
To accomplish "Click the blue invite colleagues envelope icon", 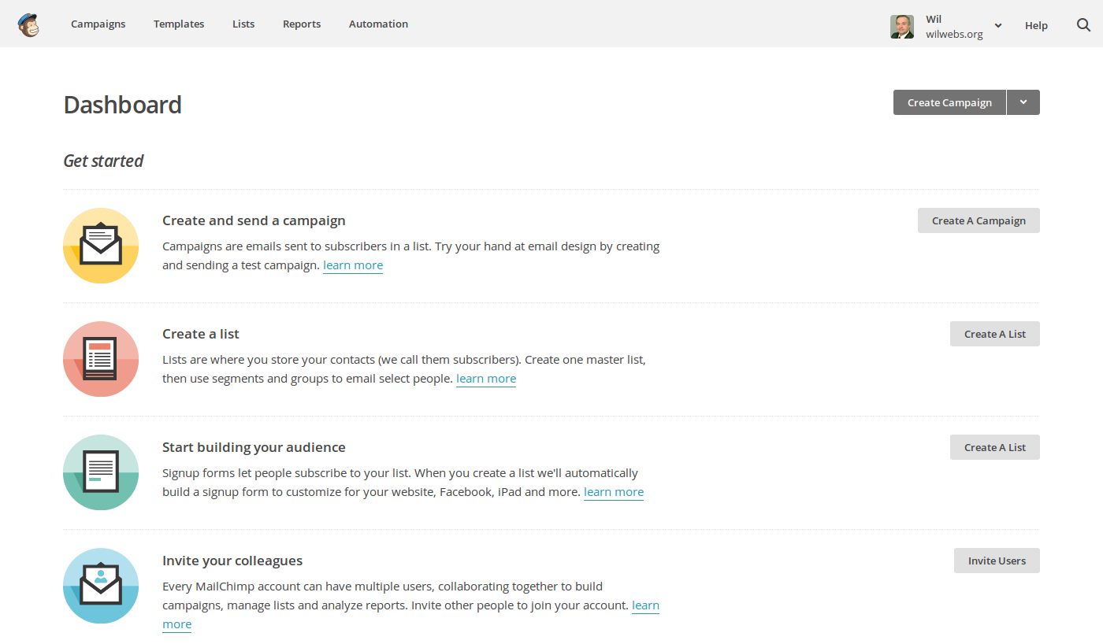I will [101, 586].
